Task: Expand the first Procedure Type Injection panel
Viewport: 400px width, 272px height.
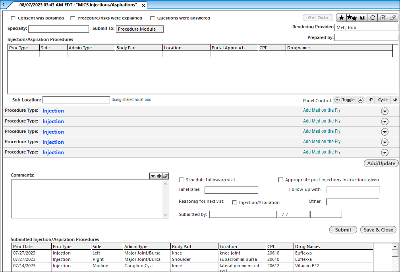Action: 385,111
